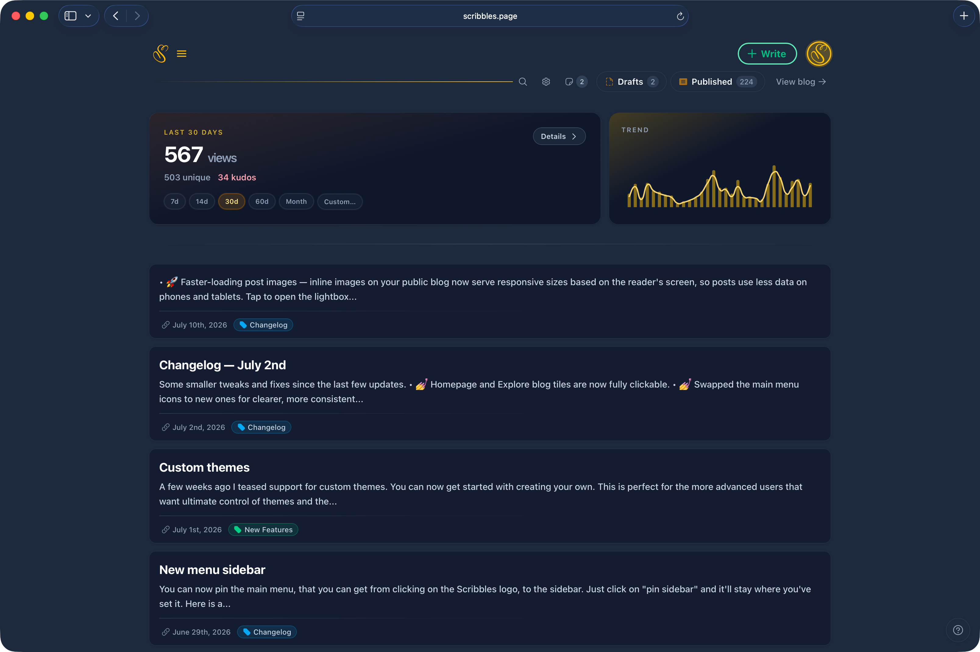
Task: Click the 'July 2nd, 2026' date
Action: click(x=199, y=427)
